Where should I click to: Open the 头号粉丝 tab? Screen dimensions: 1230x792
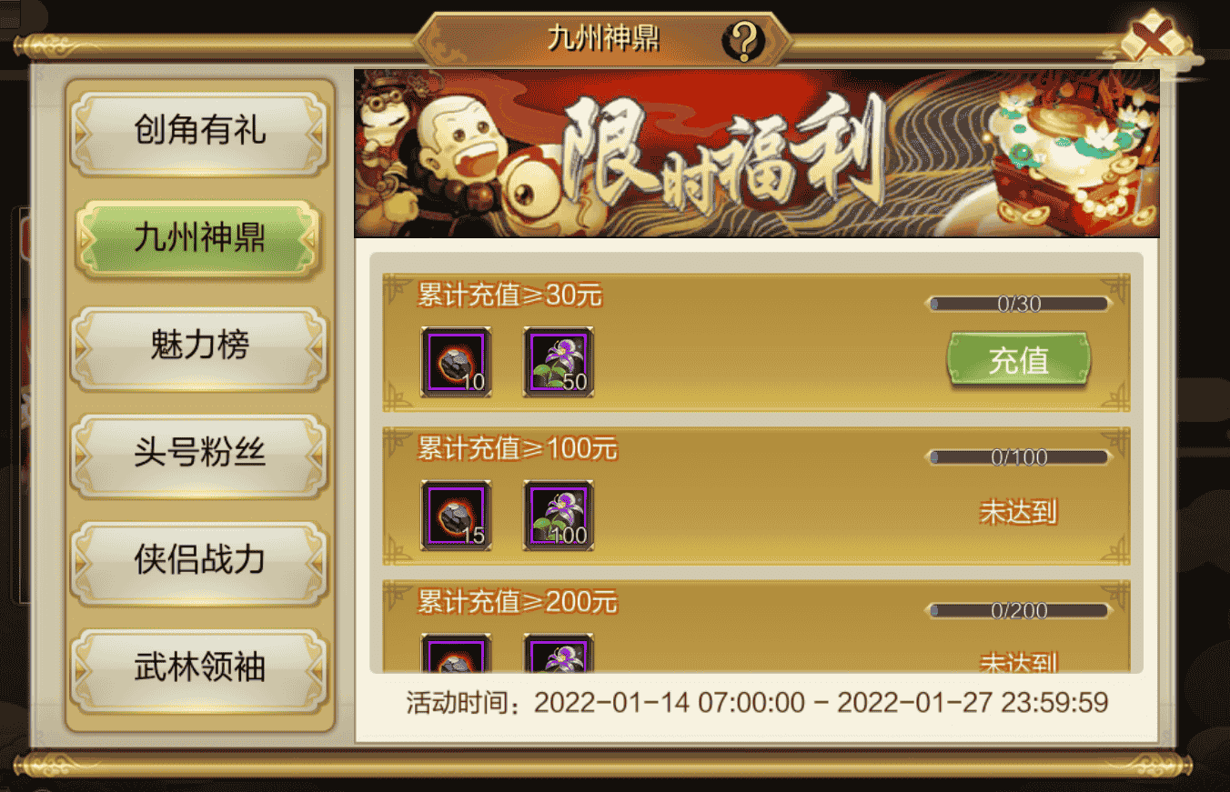pos(200,453)
